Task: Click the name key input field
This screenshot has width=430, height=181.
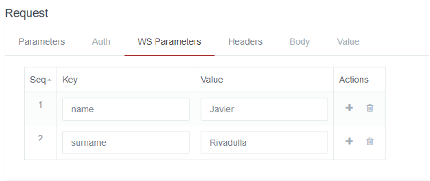Action: (x=126, y=109)
